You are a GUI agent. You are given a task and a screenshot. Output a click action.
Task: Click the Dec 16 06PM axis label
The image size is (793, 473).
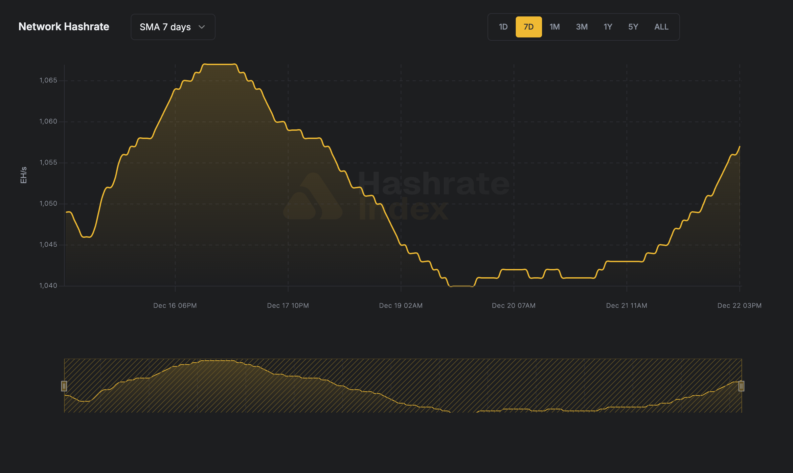click(175, 305)
